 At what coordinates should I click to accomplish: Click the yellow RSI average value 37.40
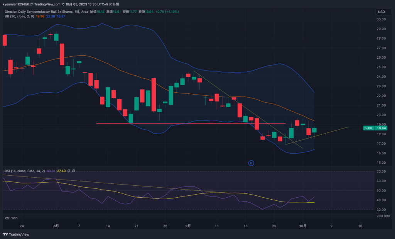(x=61, y=171)
